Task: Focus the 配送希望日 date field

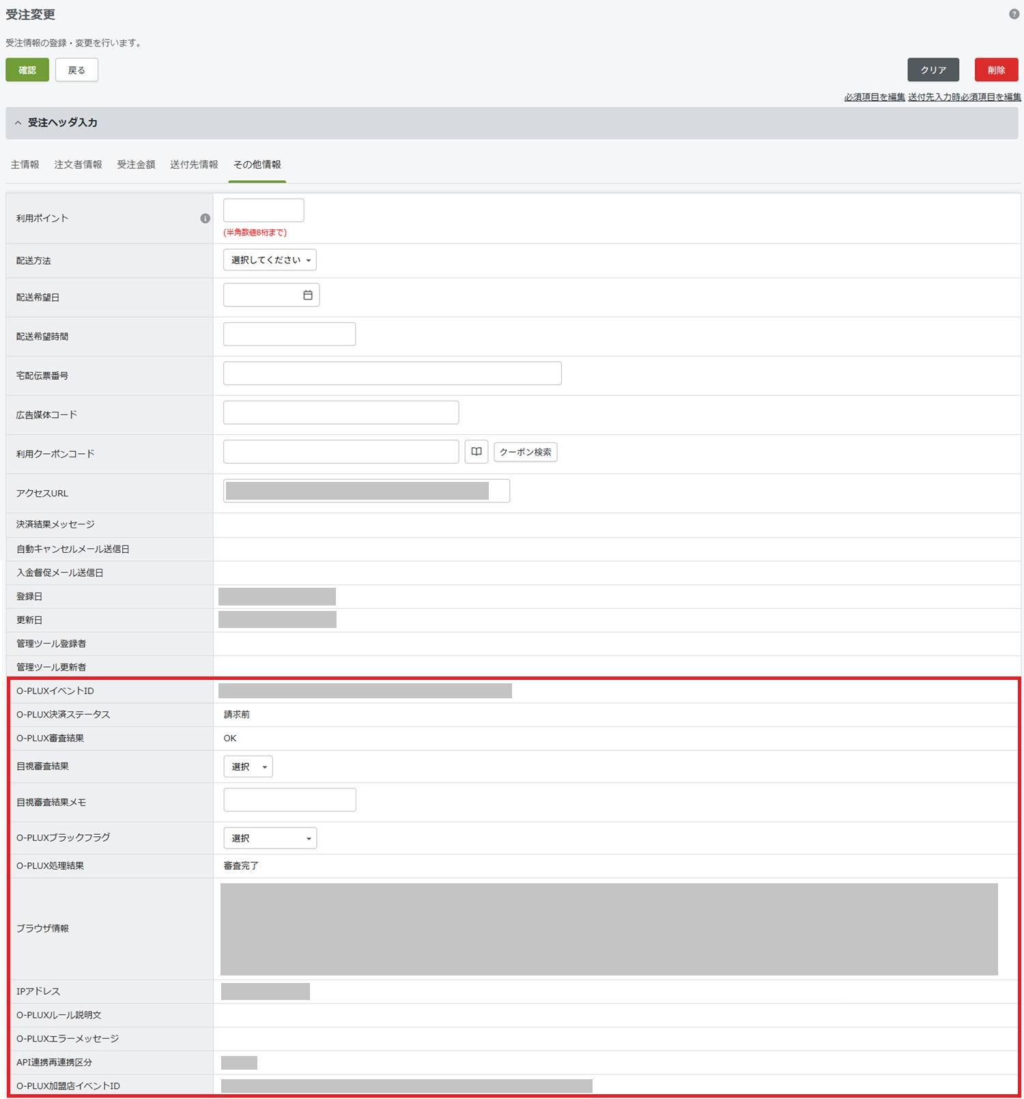Action: [x=271, y=295]
